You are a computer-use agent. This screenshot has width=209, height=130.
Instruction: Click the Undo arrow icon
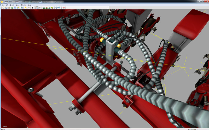(x=25, y=8)
